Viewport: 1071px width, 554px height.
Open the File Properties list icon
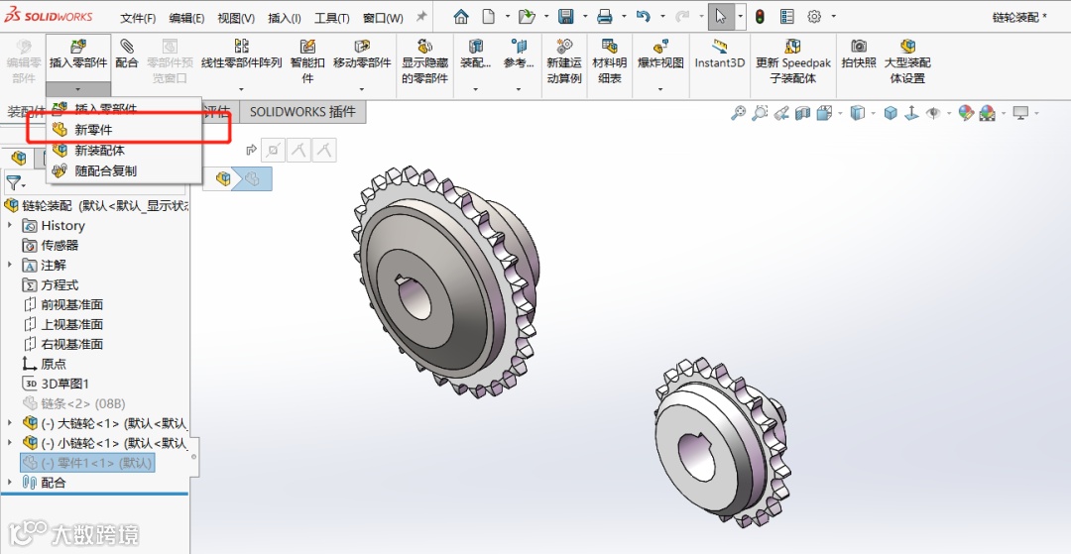pyautogui.click(x=786, y=17)
